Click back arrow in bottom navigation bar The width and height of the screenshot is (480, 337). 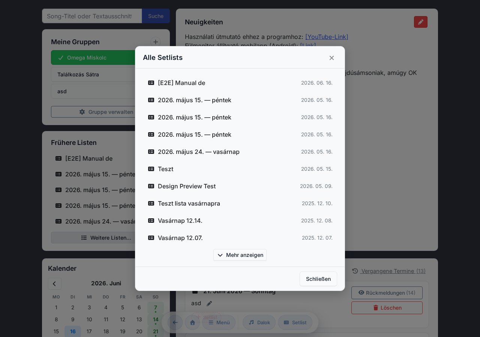pos(175,322)
